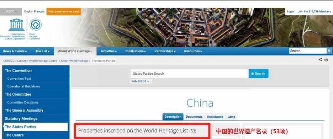Click Culture in the breadcrumb

point(22,61)
